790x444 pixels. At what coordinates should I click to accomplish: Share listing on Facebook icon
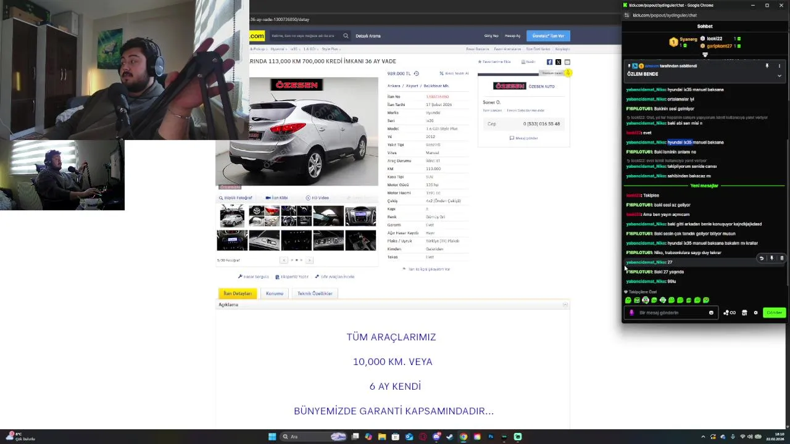[549, 62]
